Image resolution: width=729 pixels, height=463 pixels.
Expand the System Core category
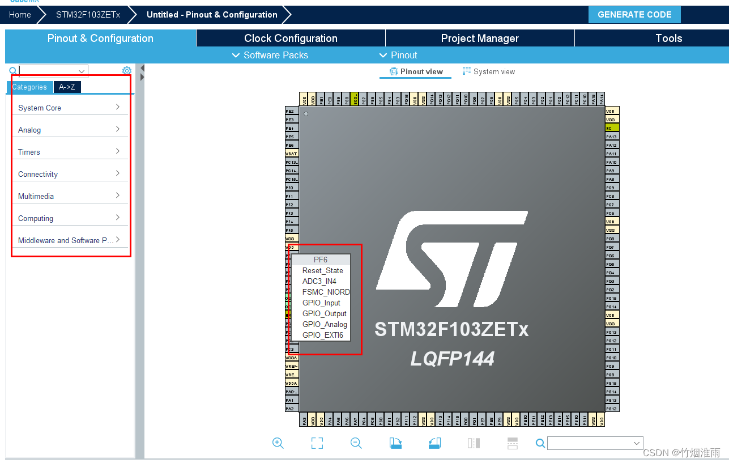[x=70, y=108]
